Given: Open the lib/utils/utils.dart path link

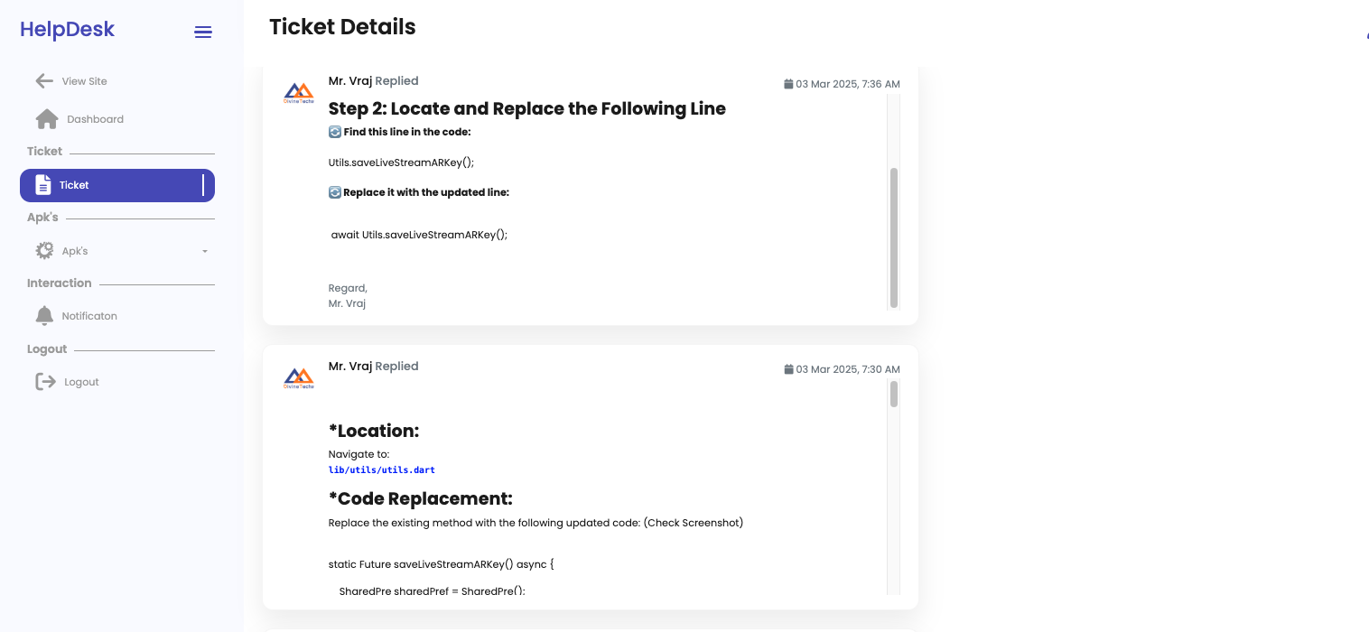Looking at the screenshot, I should (382, 470).
